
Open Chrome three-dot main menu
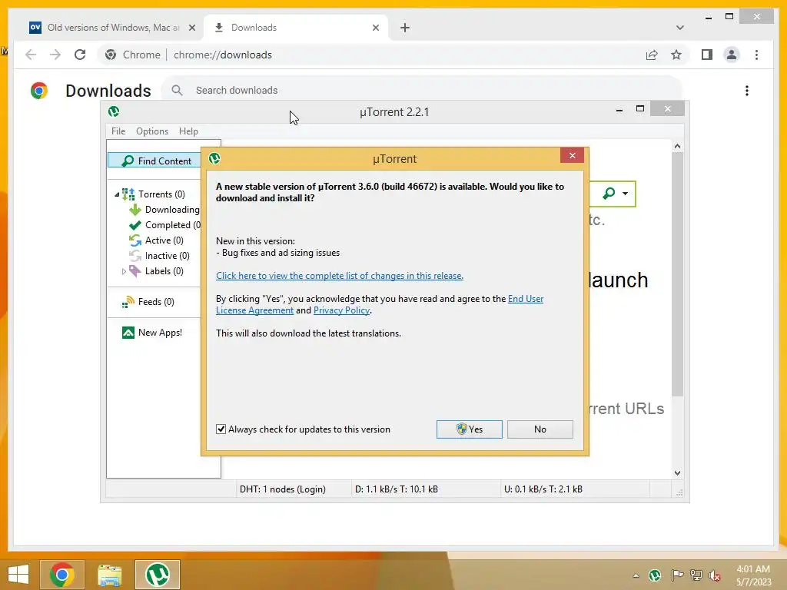pyautogui.click(x=757, y=55)
